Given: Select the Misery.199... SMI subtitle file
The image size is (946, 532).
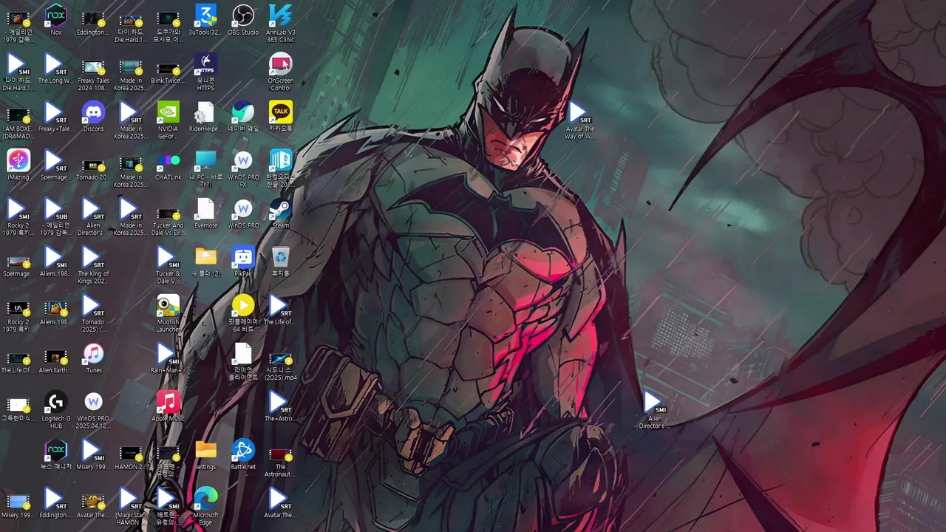Looking at the screenshot, I should [x=92, y=455].
